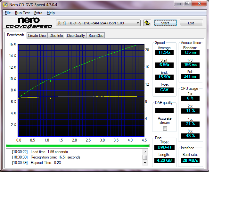Close the Nero CD-DVD Speed window
The height and width of the screenshot is (197, 246).
pos(199,3)
